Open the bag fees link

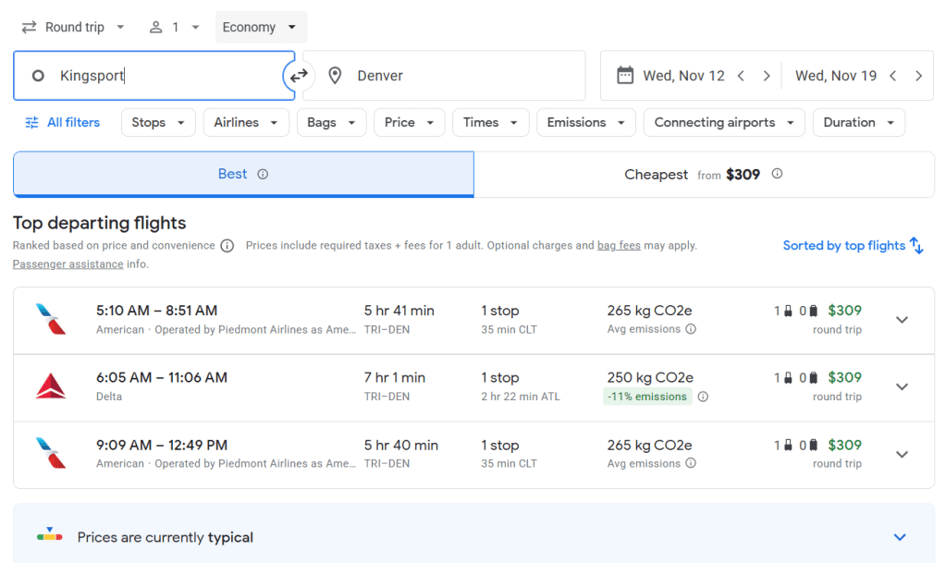619,246
